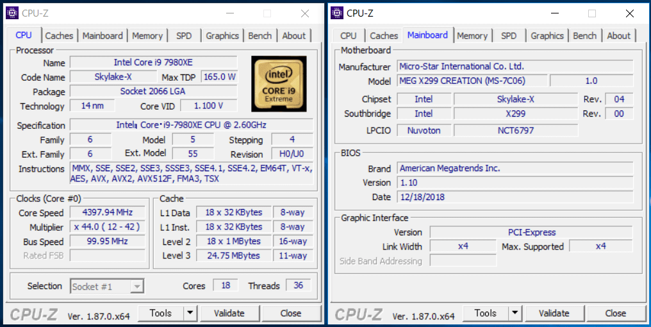Click the empty Side Band Addressing field
651x327 pixels.
coord(463,260)
